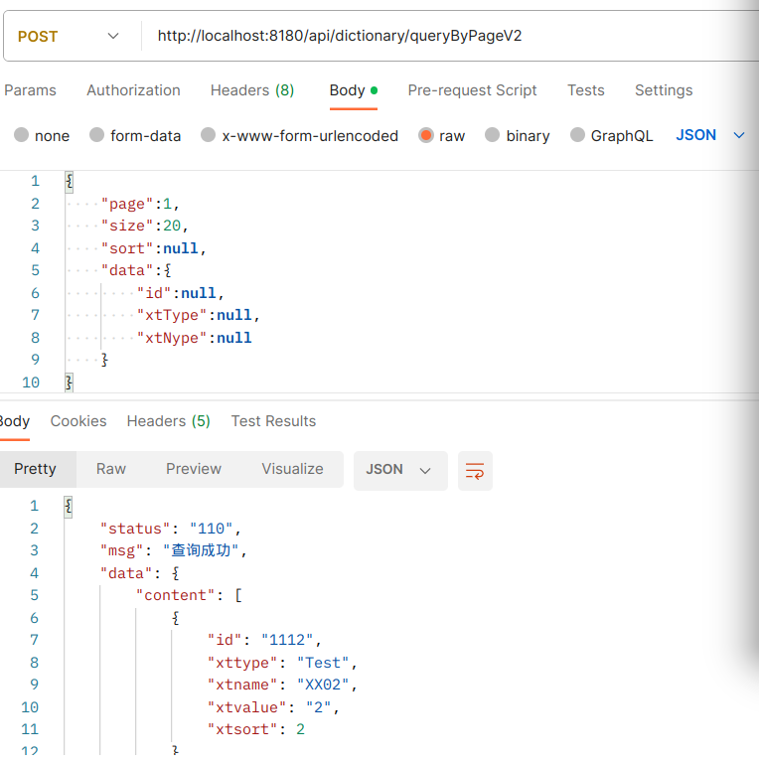Screen dimensions: 759x764
Task: Open the POST method dropdown
Action: (68, 37)
